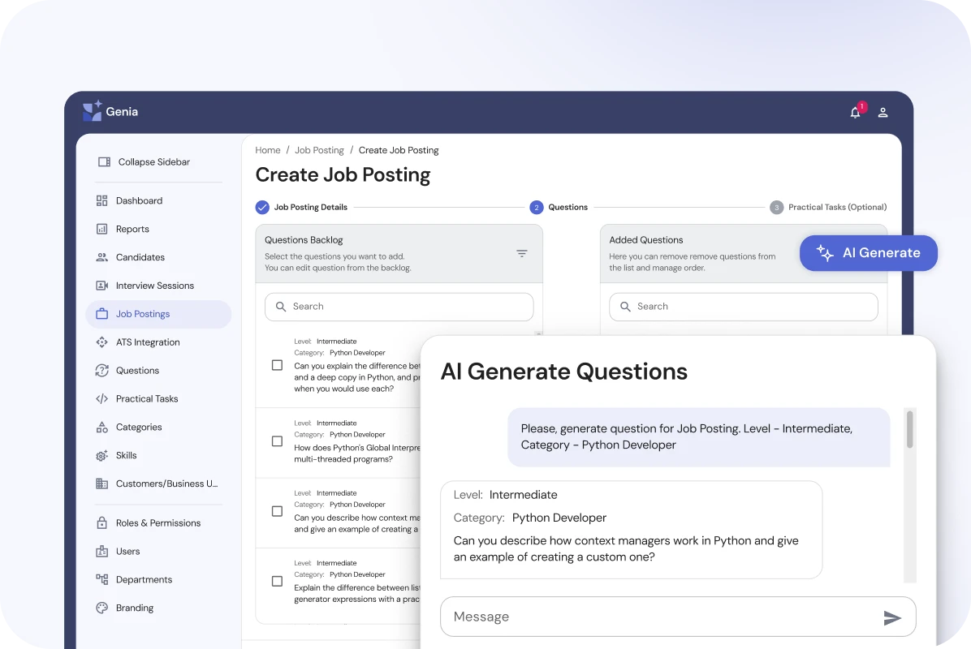The image size is (971, 649).
Task: Click the Home breadcrumb link
Action: 268,150
